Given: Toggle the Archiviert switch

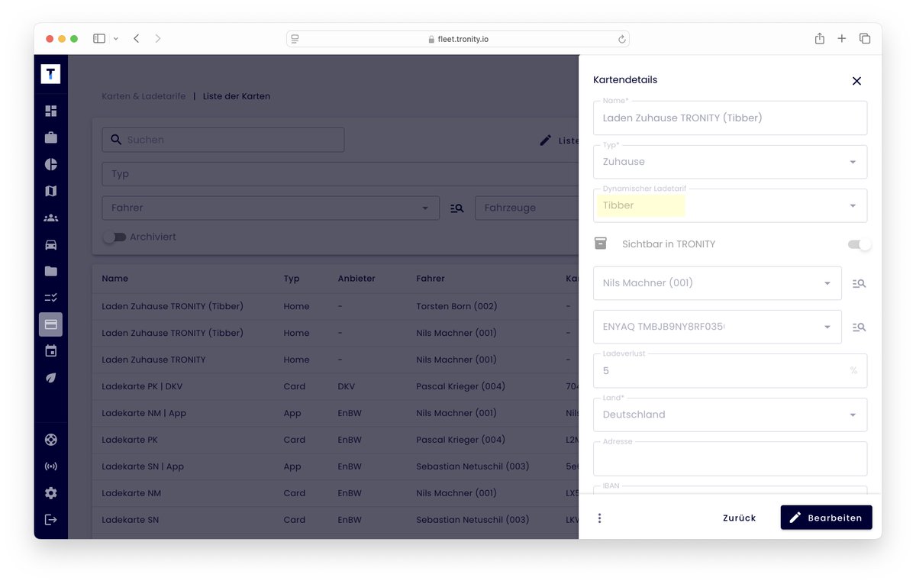Looking at the screenshot, I should 114,237.
